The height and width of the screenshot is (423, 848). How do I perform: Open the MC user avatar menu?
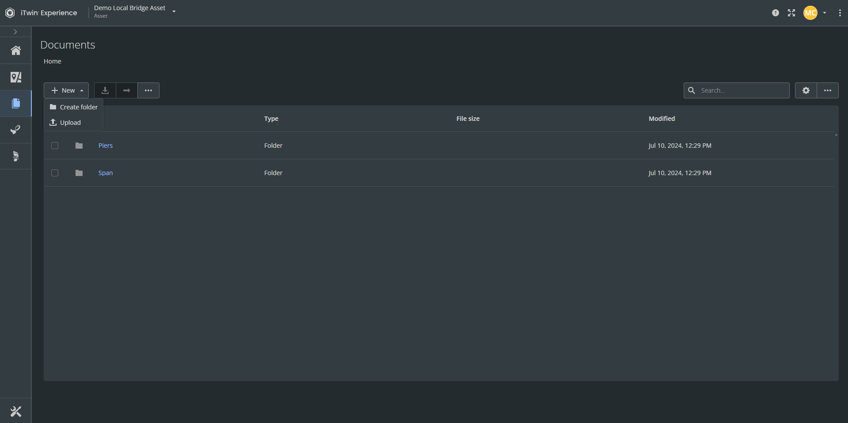(x=810, y=13)
